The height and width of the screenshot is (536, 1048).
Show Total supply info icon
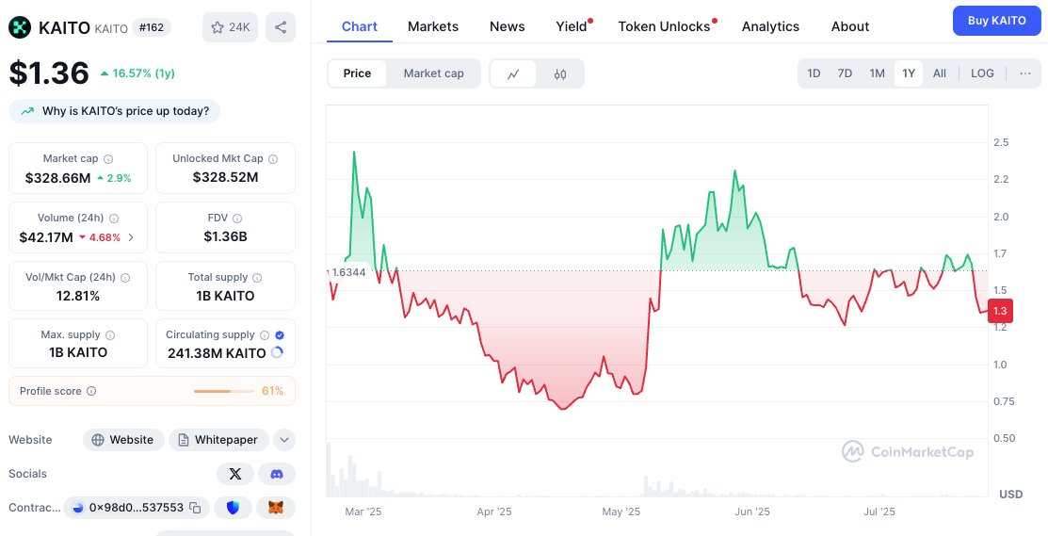pos(257,277)
